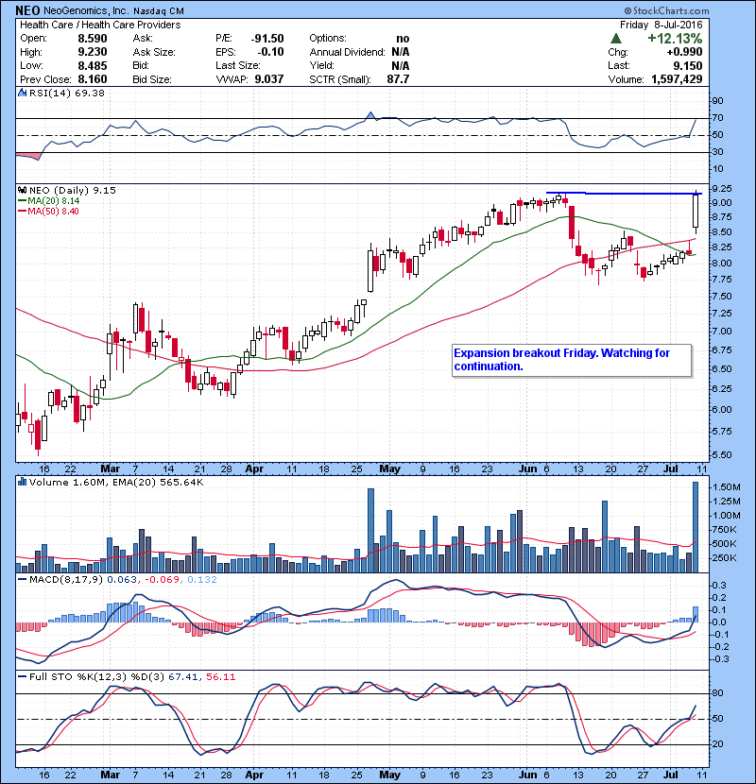The height and width of the screenshot is (784, 756).
Task: Click the EMA(20) 565.64K volume label
Action: [x=158, y=483]
